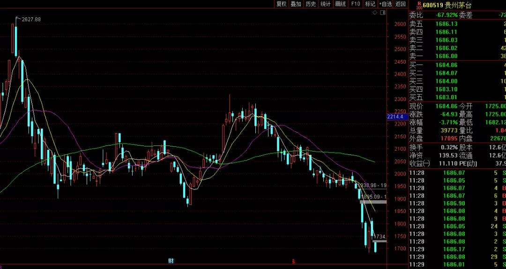This screenshot has height=269, width=506.
Task: Select the 买一 bid price 1684.86 row
Action: pos(457,65)
